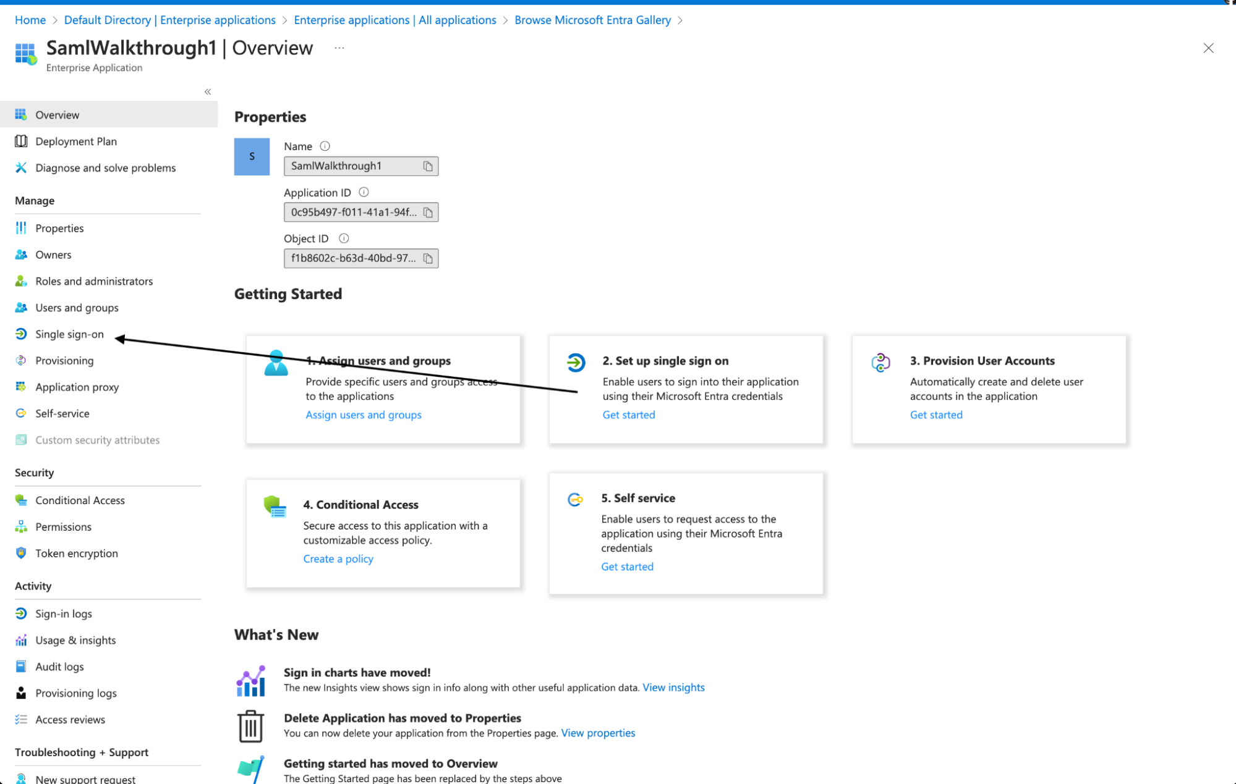The image size is (1236, 784).
Task: Copy the Object ID to clipboard
Action: pyautogui.click(x=427, y=258)
